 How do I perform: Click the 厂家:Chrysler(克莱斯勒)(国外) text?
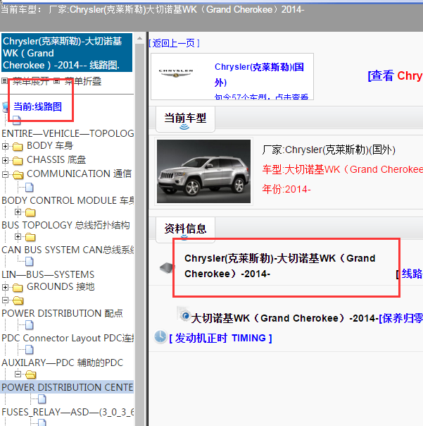coord(329,150)
